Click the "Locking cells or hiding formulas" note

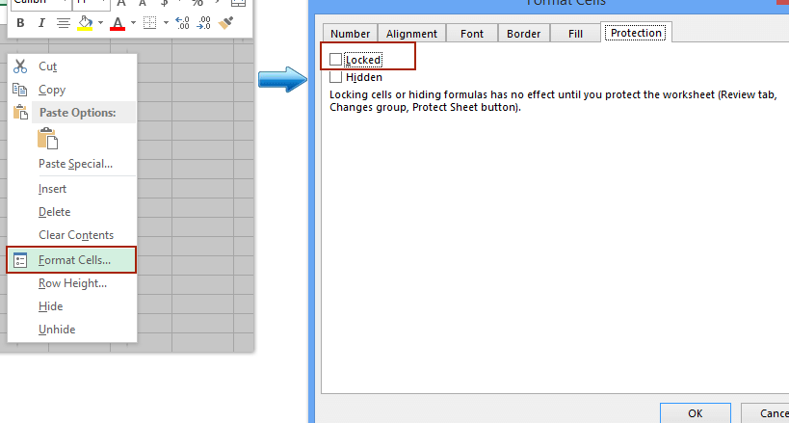554,101
